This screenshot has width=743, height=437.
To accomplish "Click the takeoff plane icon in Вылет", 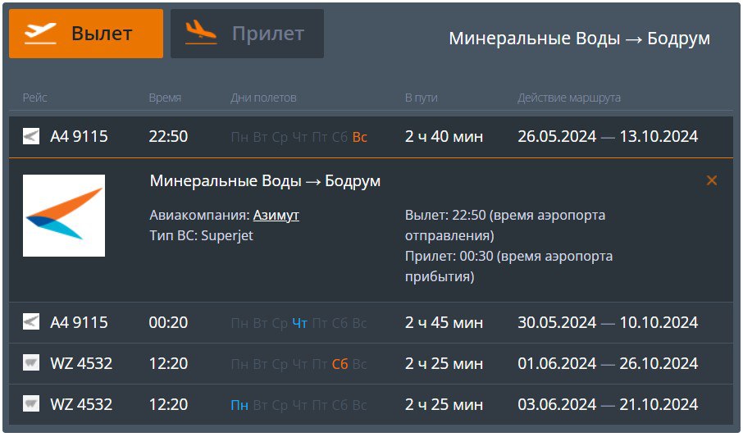I will [x=41, y=34].
